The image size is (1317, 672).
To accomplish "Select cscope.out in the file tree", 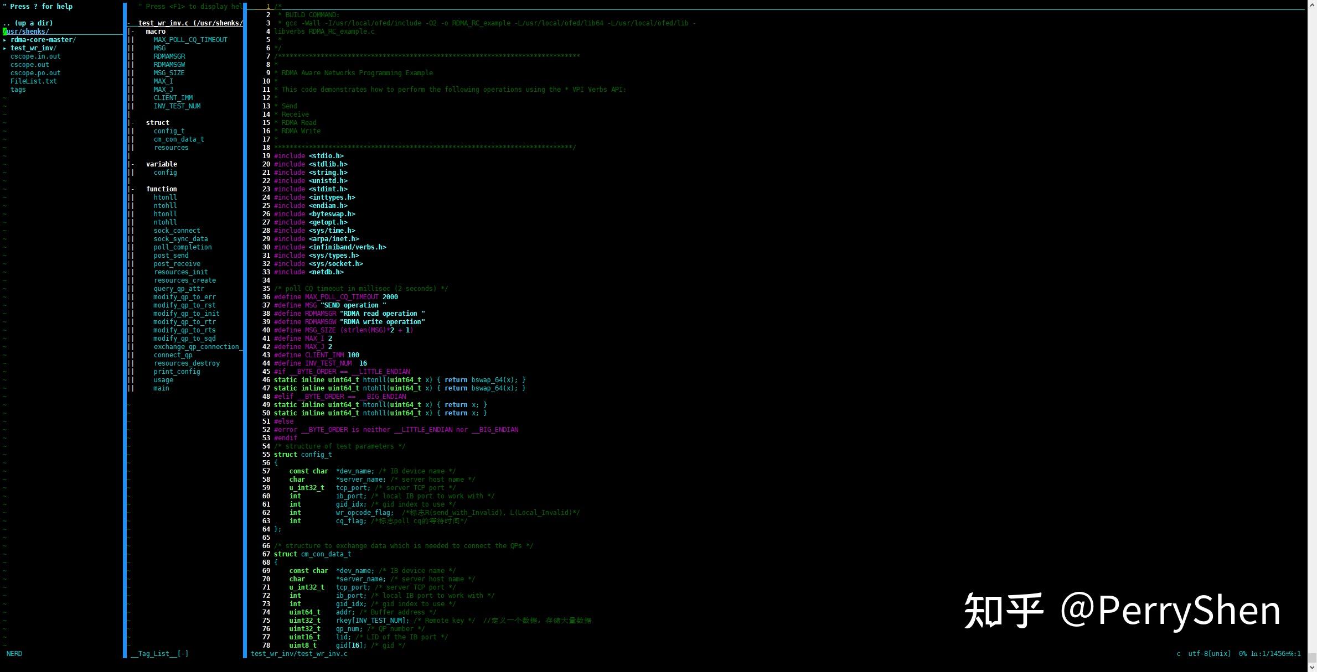I will (29, 64).
